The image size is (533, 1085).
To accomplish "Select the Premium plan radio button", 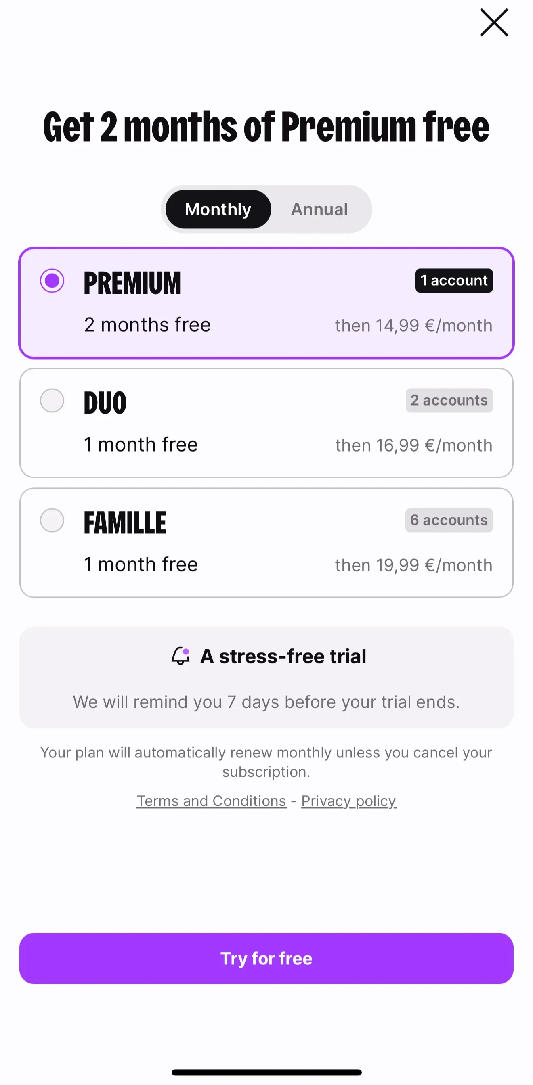I will coord(52,280).
